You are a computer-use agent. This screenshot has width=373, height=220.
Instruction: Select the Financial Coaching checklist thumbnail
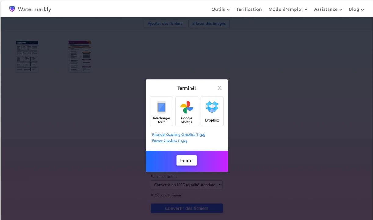27,56
